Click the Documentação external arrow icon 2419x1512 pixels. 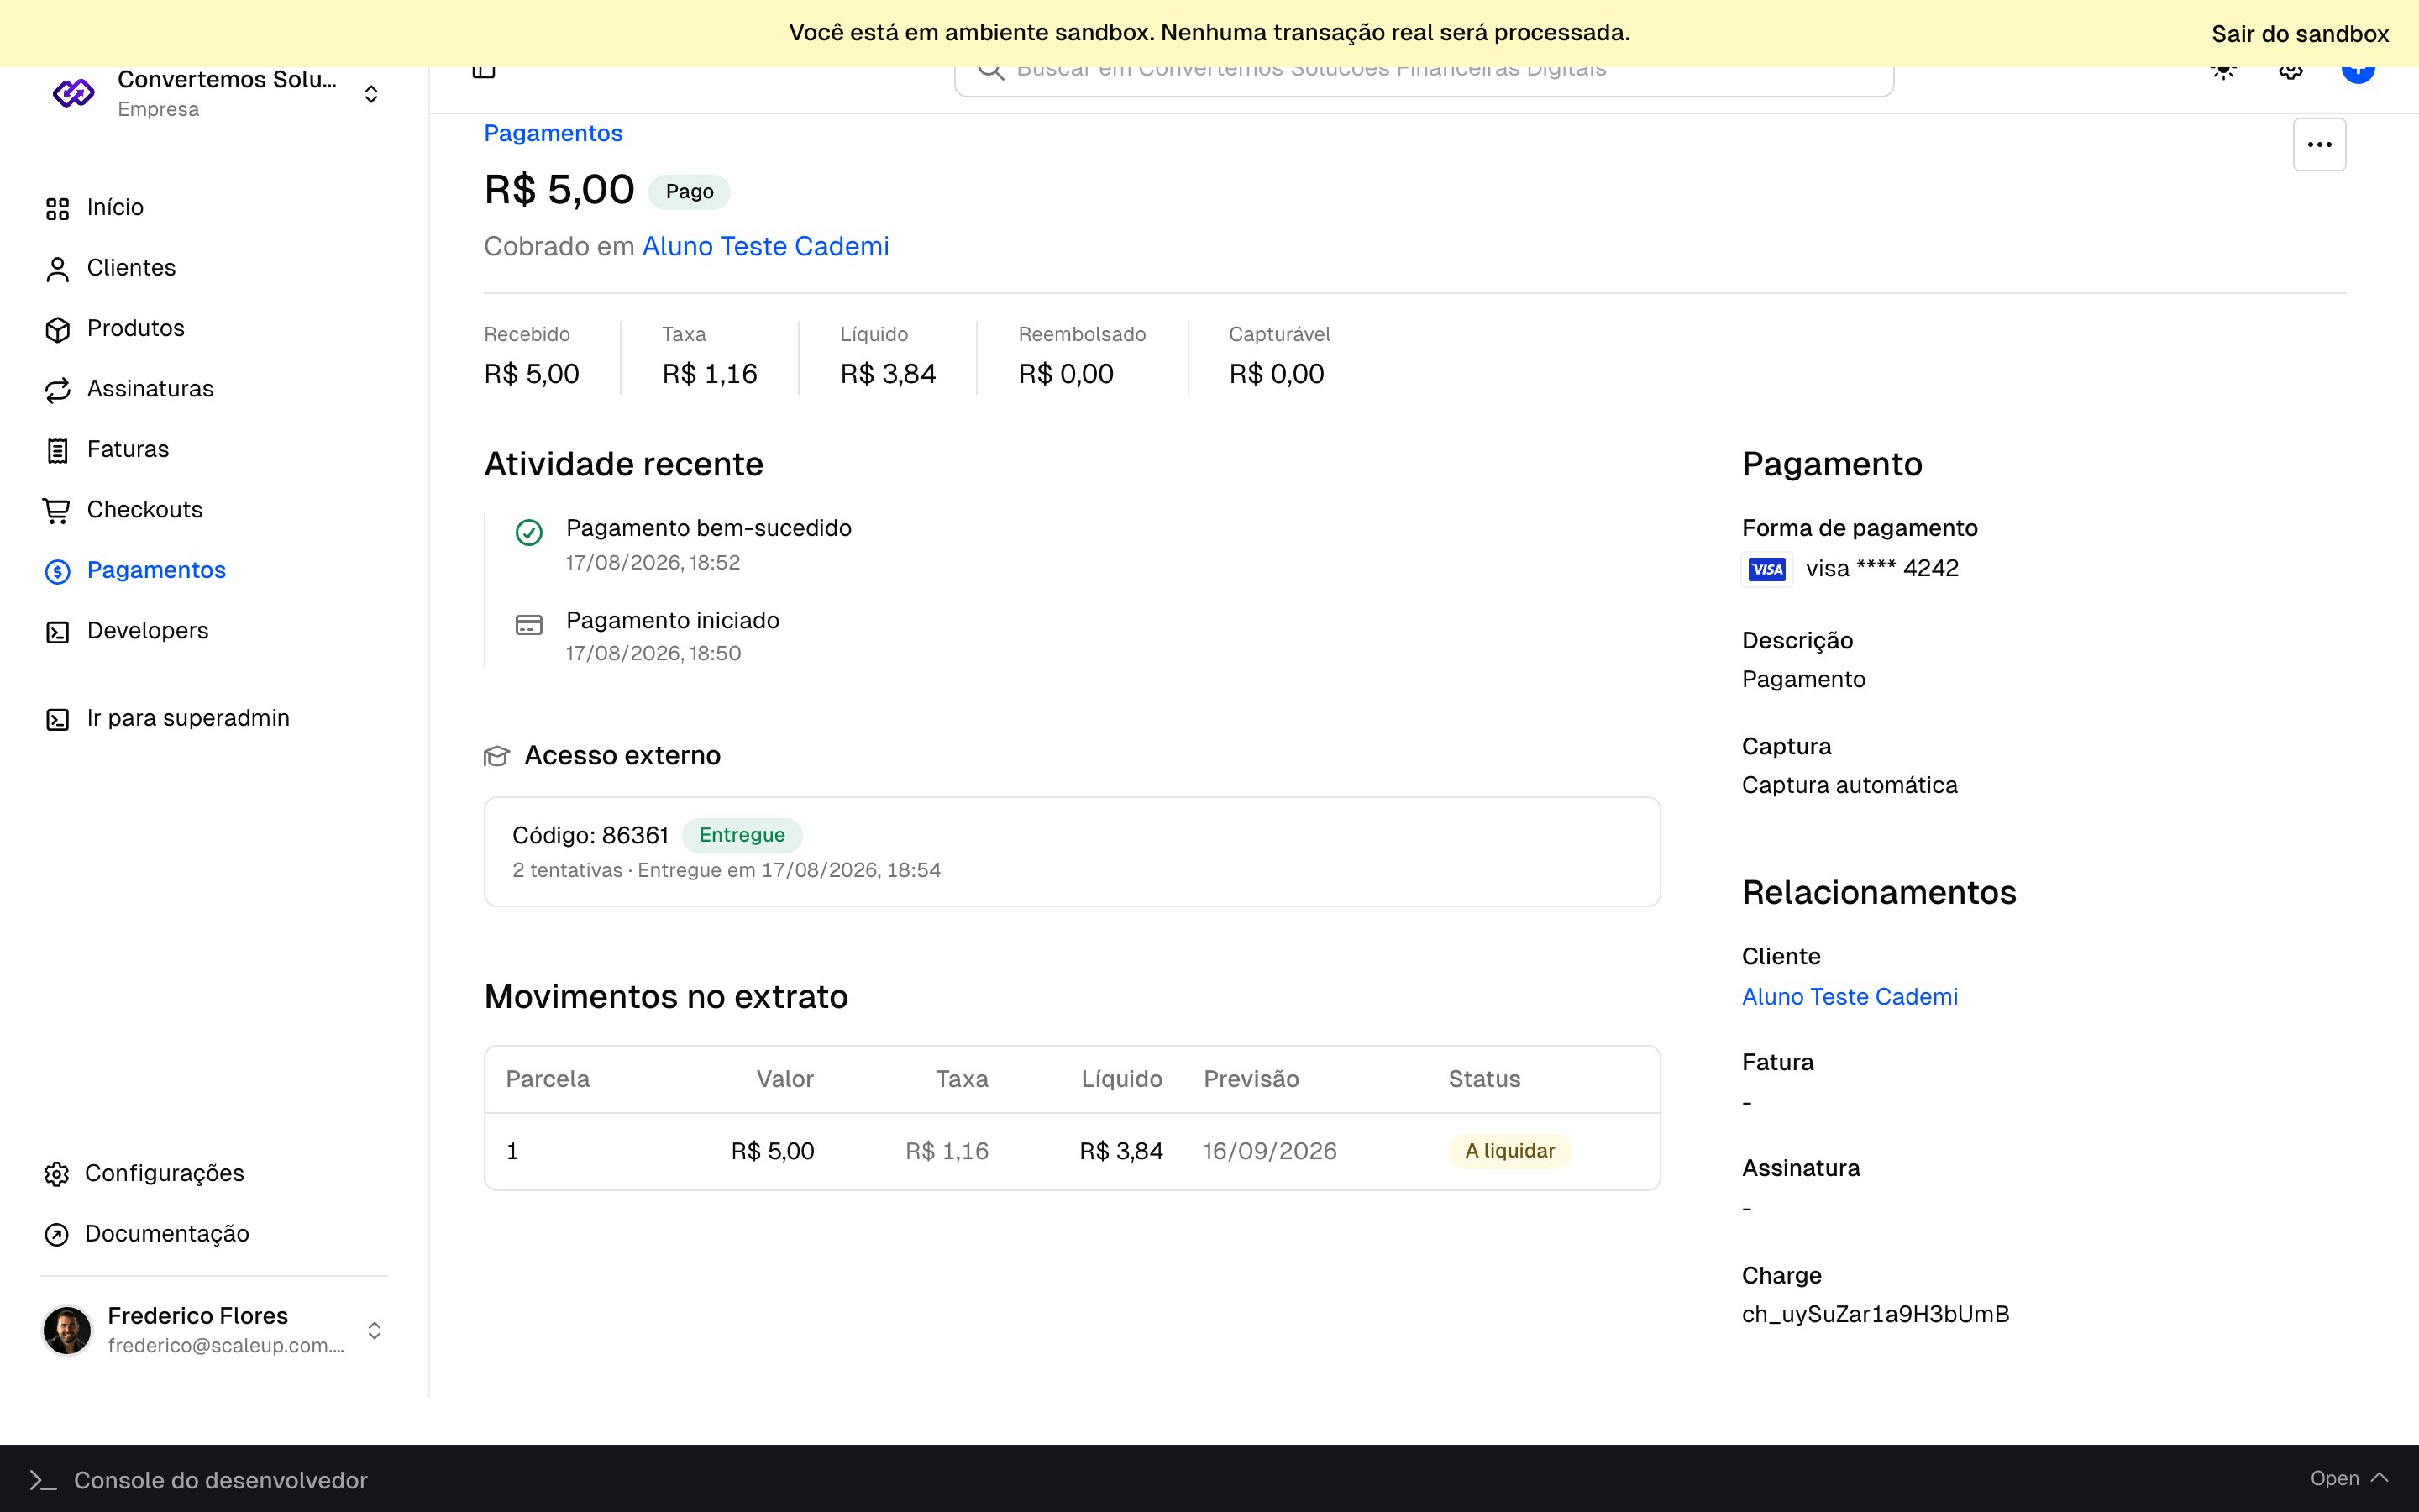[57, 1235]
